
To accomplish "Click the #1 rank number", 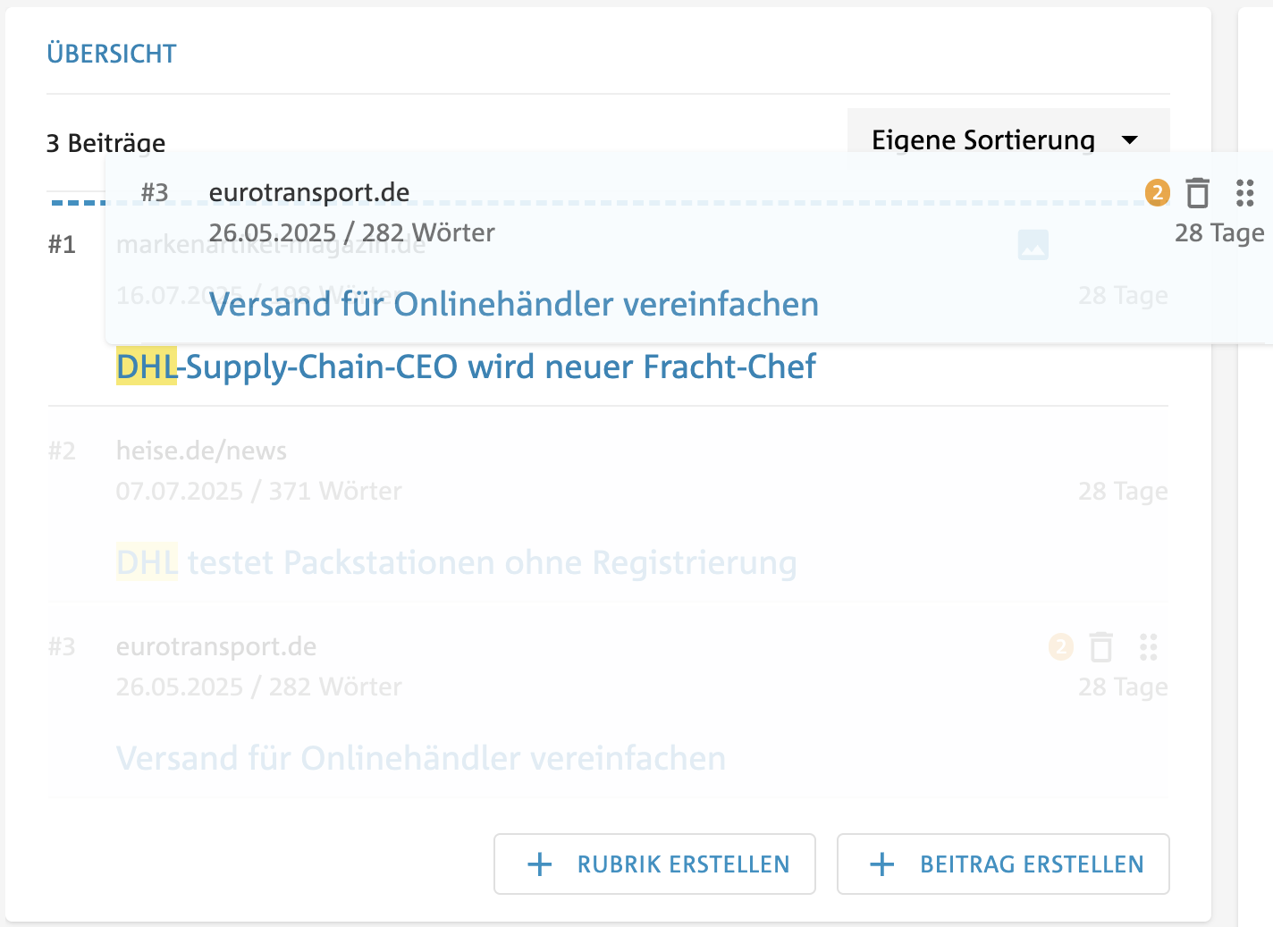I will pos(62,245).
